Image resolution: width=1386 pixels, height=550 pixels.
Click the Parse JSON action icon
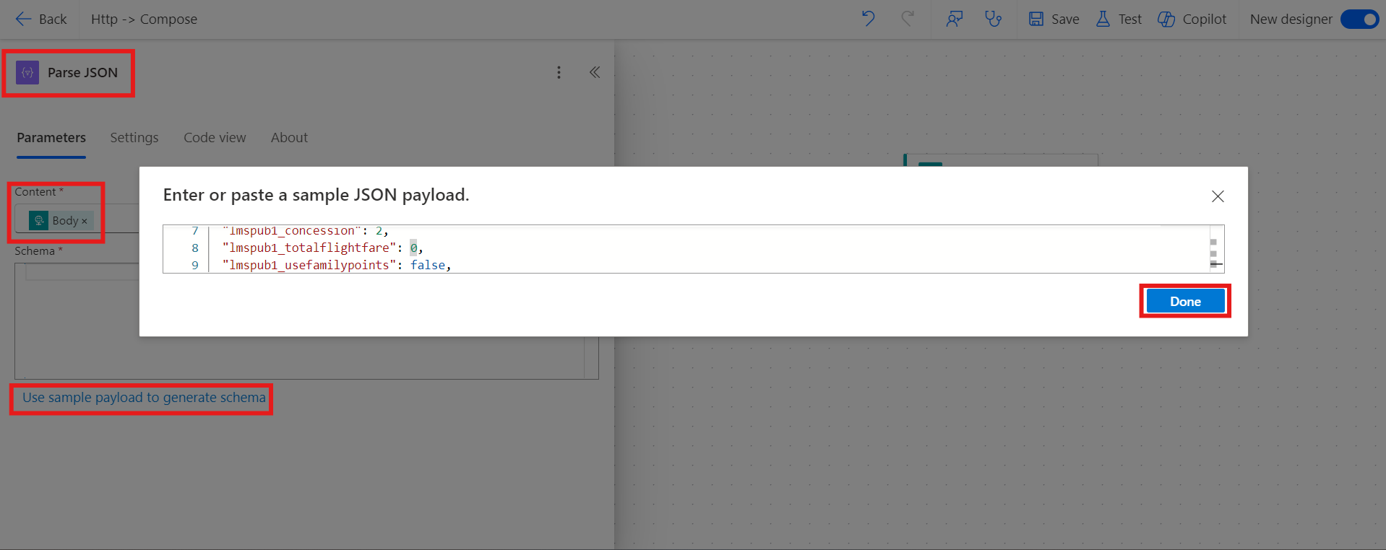(x=27, y=73)
